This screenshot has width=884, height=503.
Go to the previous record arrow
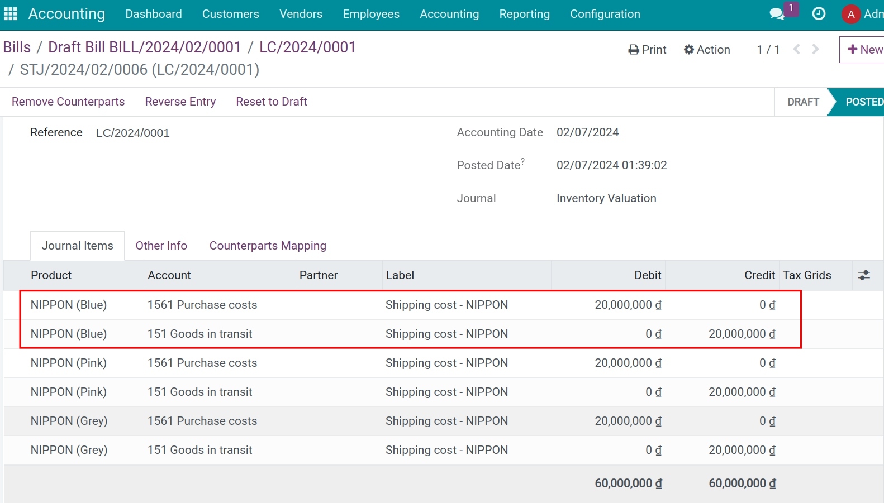[797, 49]
